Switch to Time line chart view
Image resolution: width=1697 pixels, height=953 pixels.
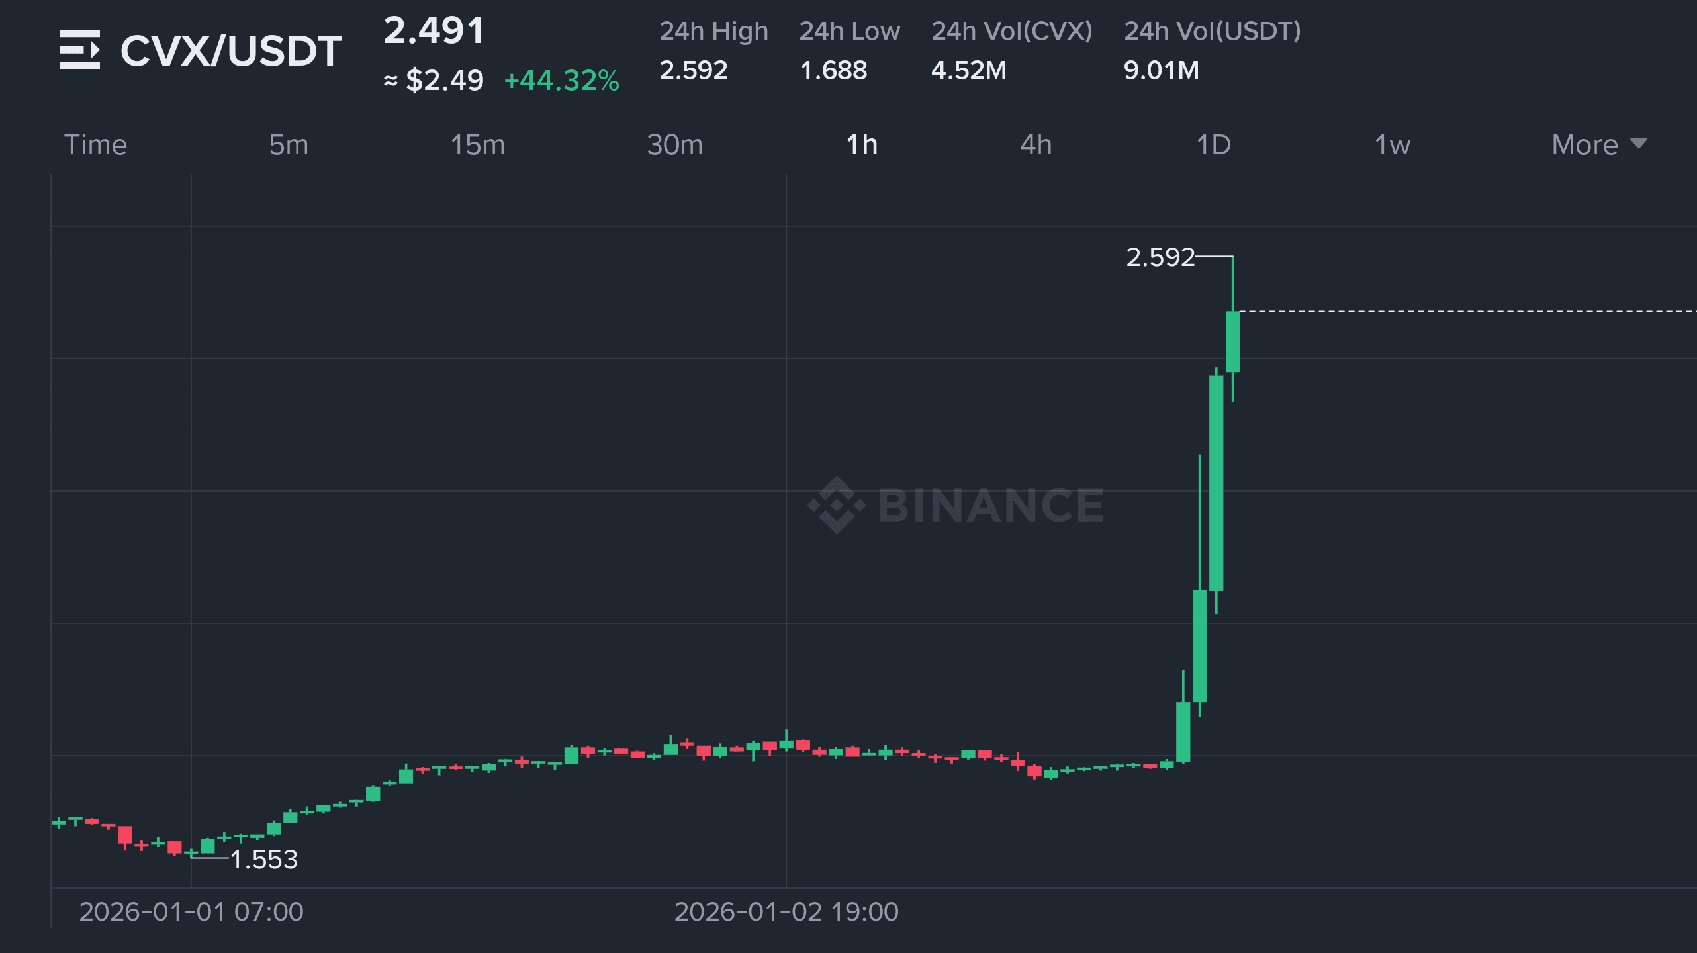pyautogui.click(x=97, y=144)
